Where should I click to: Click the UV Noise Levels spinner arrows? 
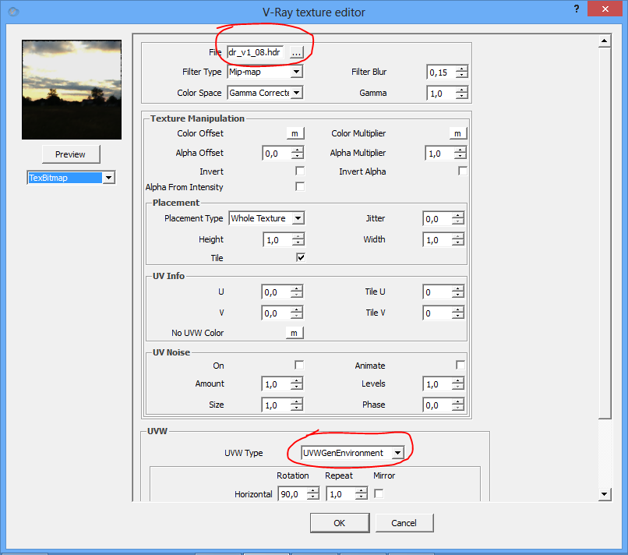(x=458, y=384)
